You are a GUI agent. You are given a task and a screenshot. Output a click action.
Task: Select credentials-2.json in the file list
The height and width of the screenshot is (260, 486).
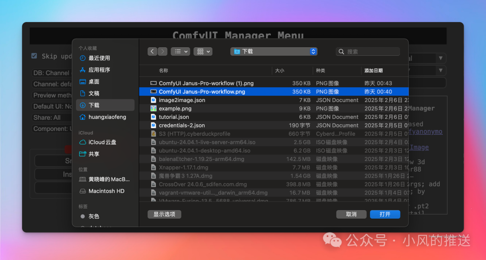(x=274, y=125)
